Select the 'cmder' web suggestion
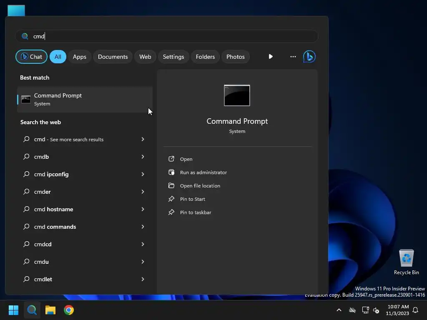Viewport: 427px width, 320px height. [x=85, y=192]
